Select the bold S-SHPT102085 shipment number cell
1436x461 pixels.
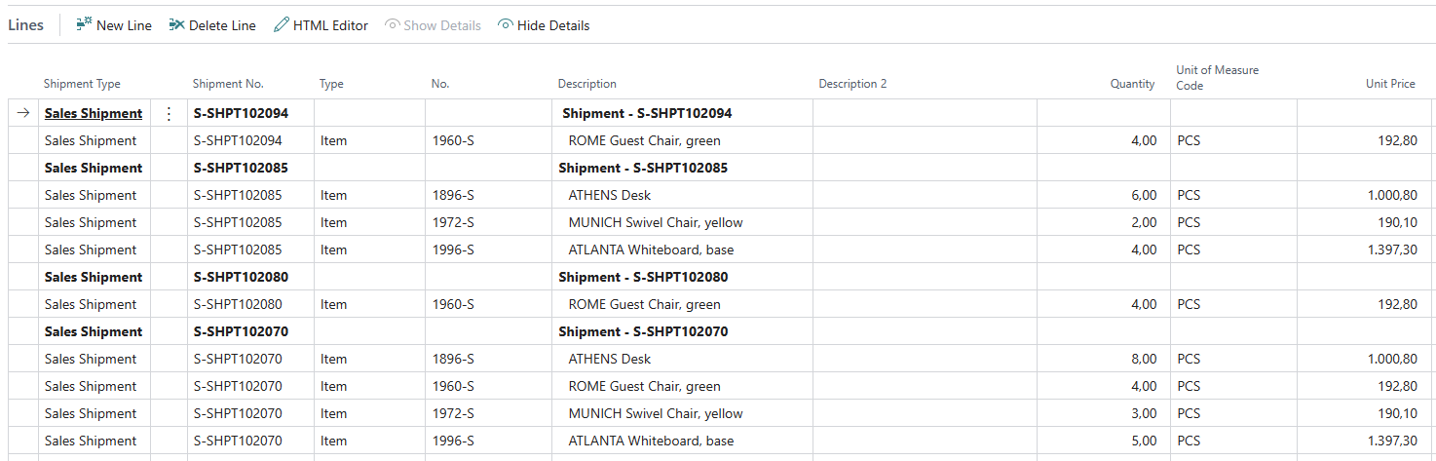pyautogui.click(x=241, y=168)
